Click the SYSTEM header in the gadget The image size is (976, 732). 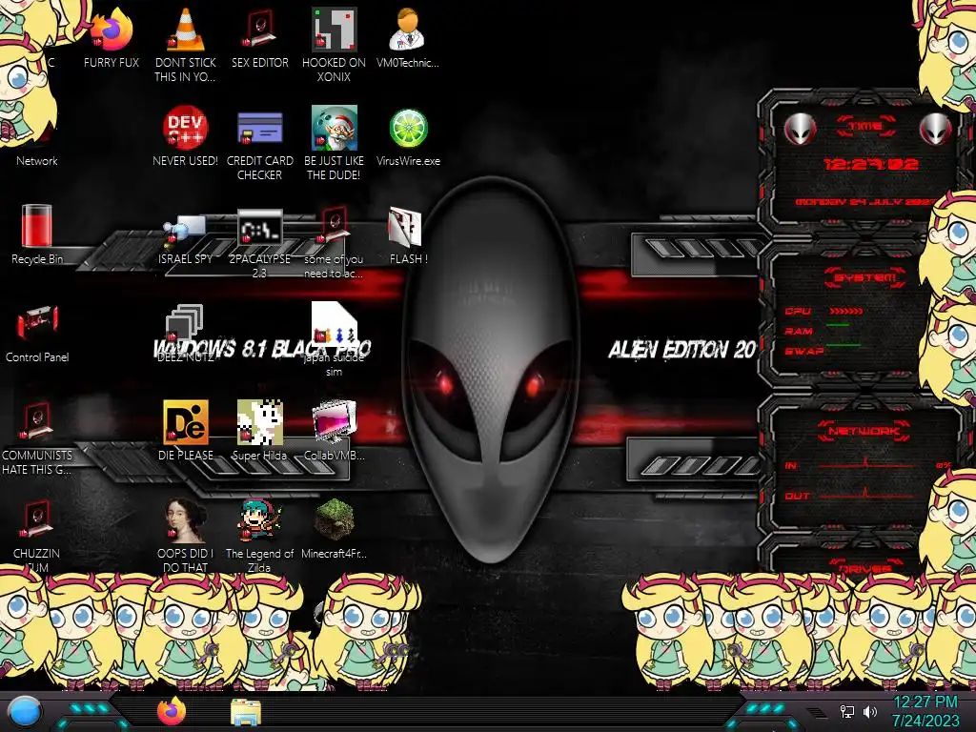[865, 277]
